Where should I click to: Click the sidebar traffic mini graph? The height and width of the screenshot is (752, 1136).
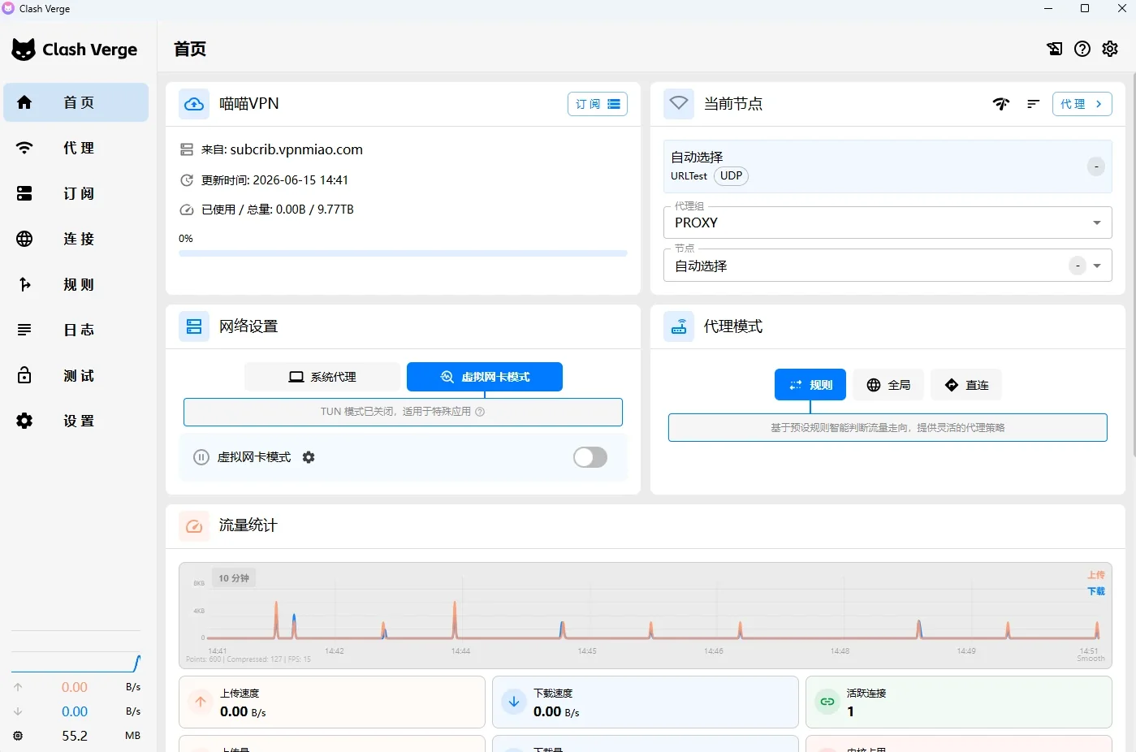76,663
